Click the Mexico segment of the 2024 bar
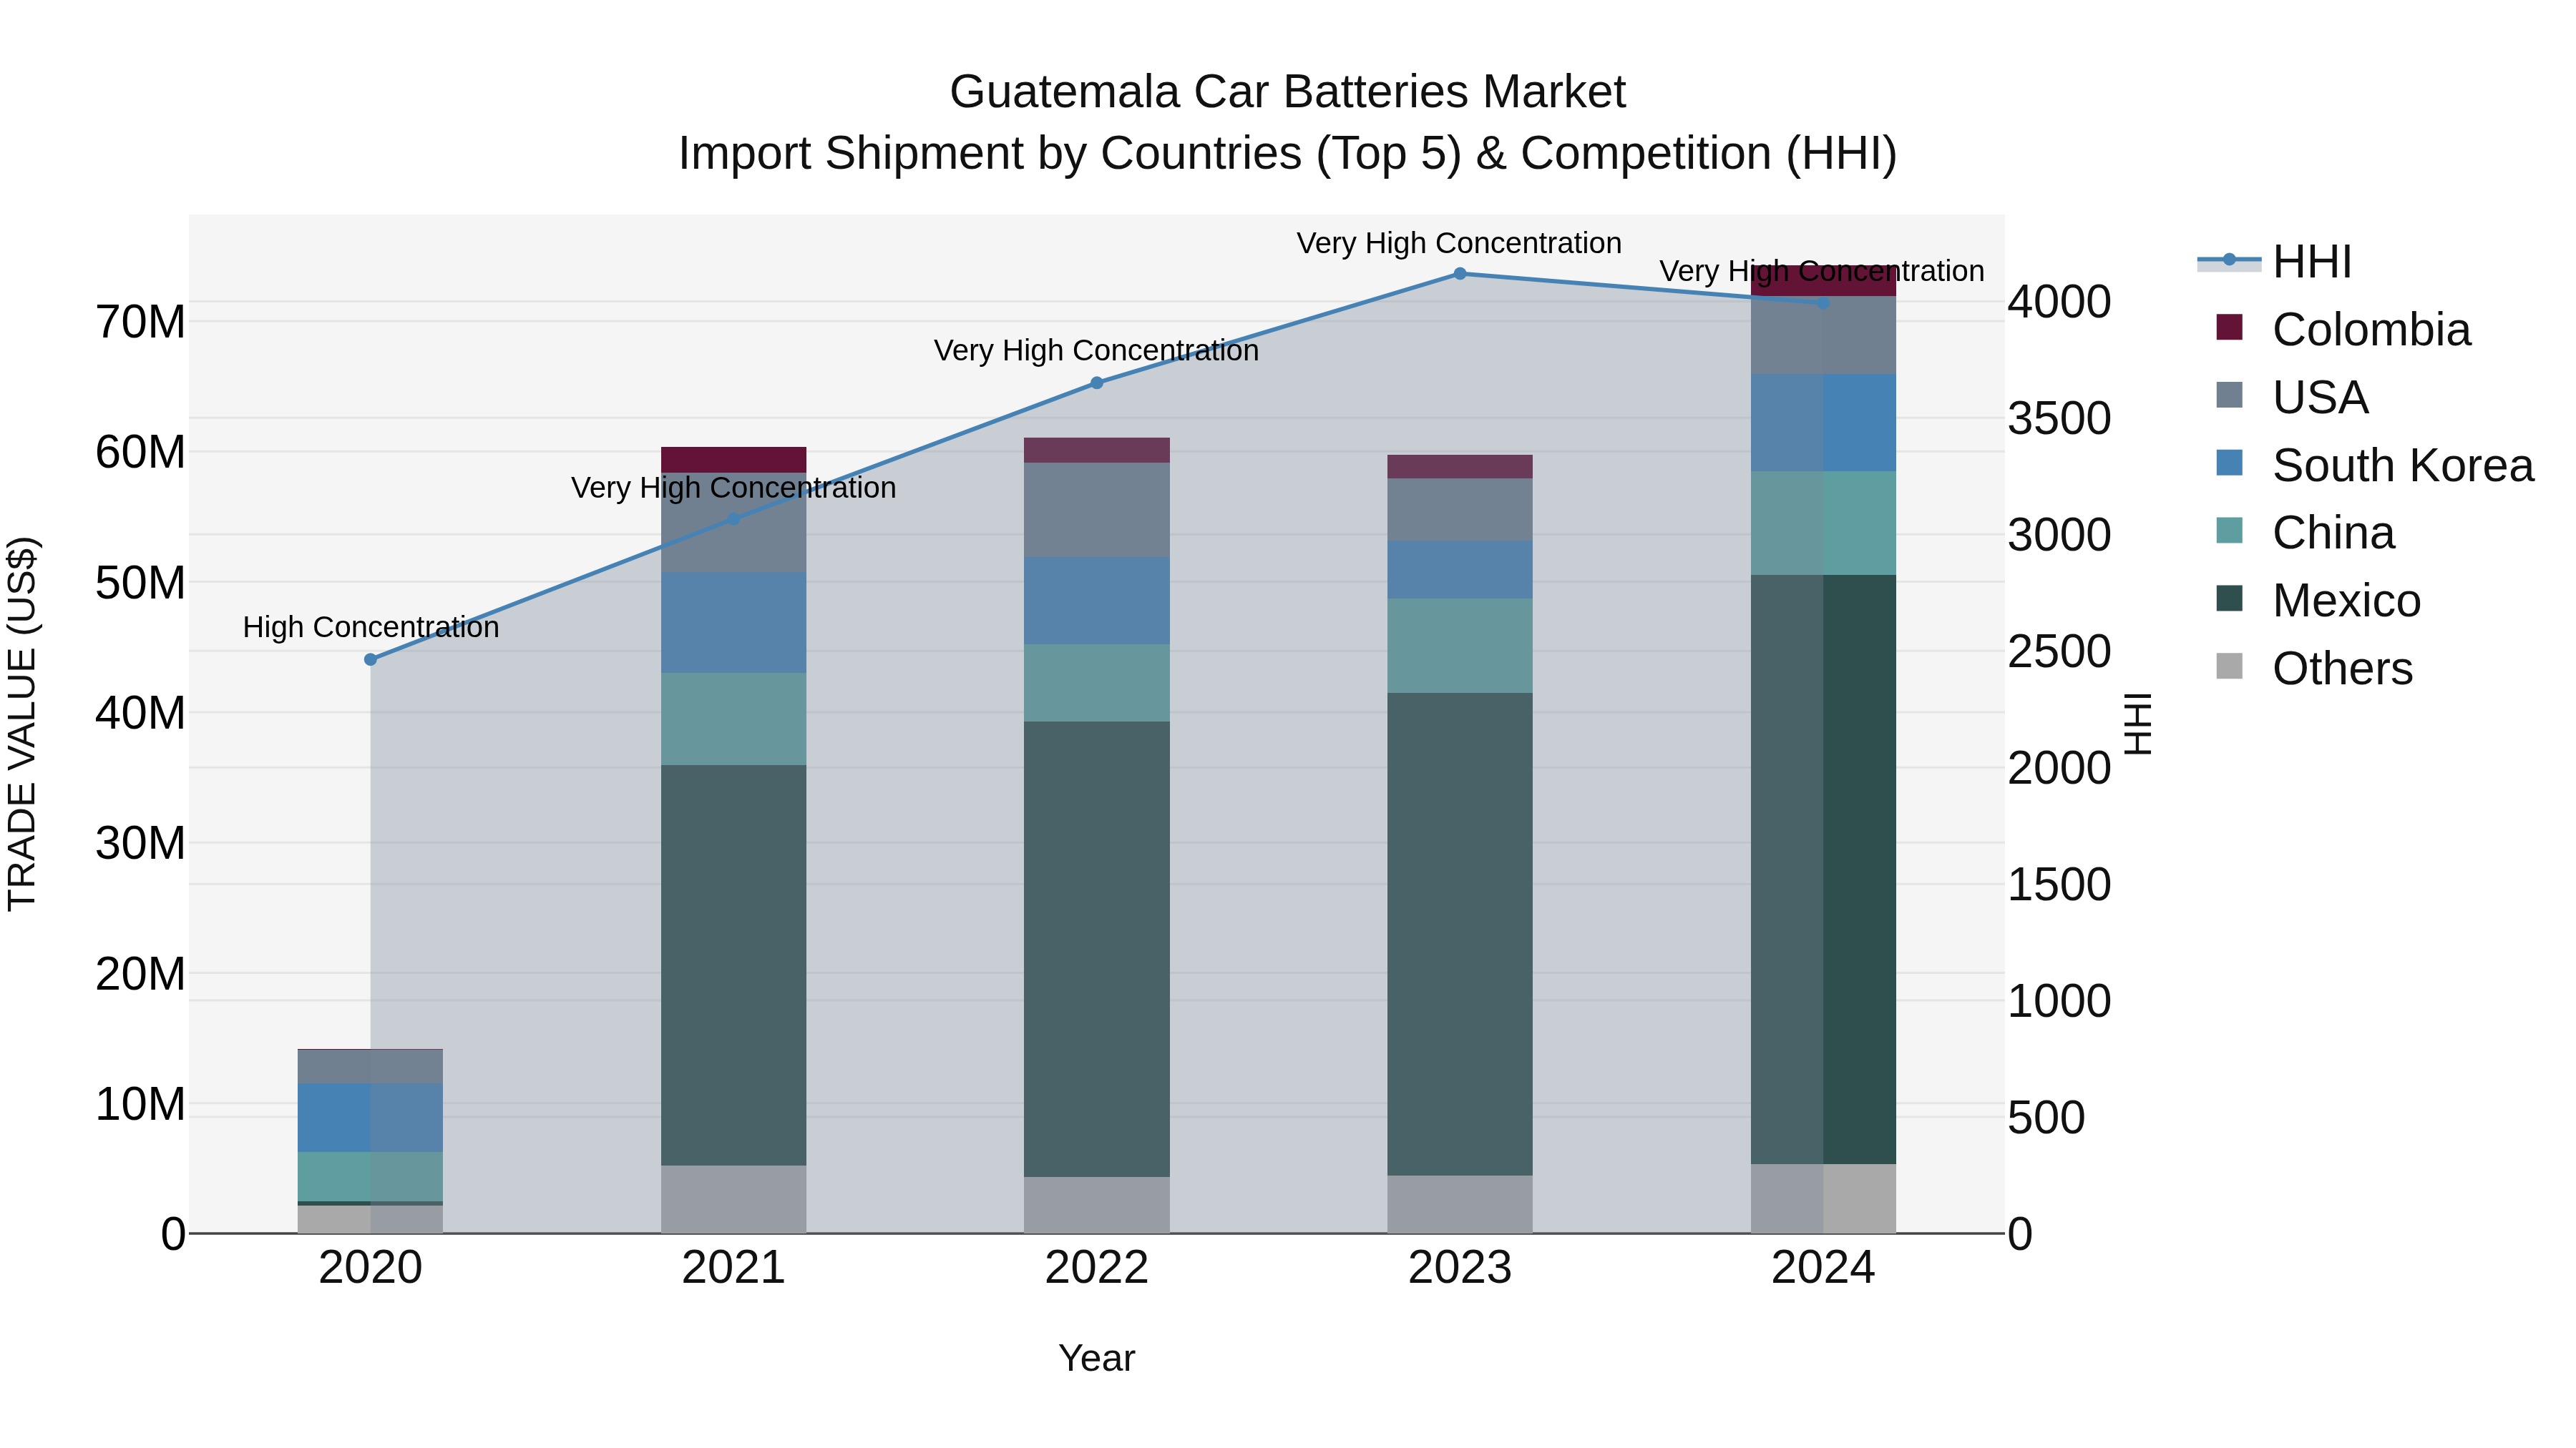Viewport: 2576px width, 1448px height. point(1823,870)
